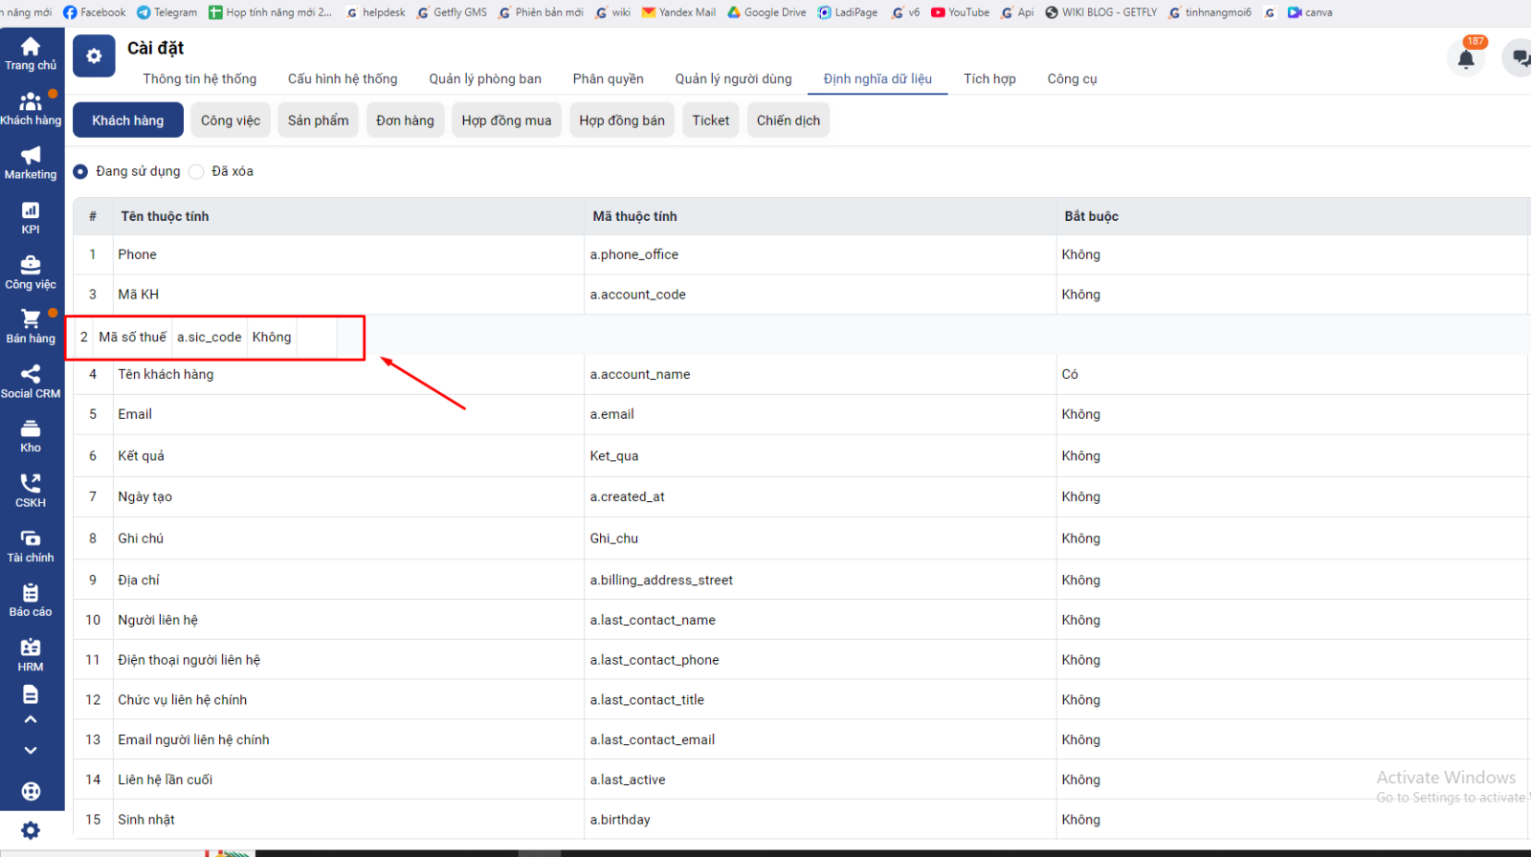This screenshot has width=1531, height=857.
Task: Open the CSKH phone icon
Action: [x=31, y=484]
